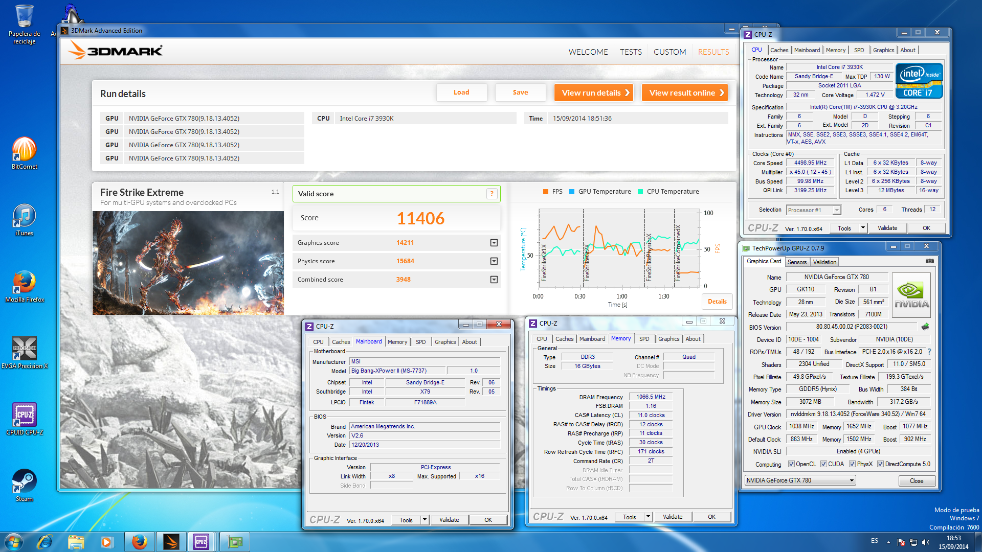Click the 3DMark logo in the header

pyautogui.click(x=116, y=51)
